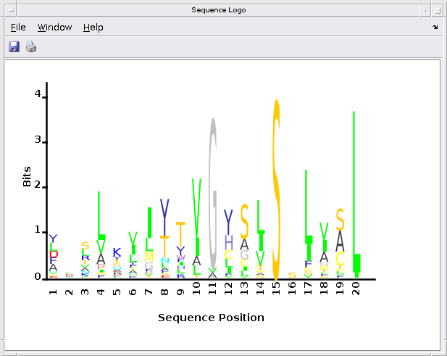
Task: Click the x-axis label '20'
Action: pos(356,288)
